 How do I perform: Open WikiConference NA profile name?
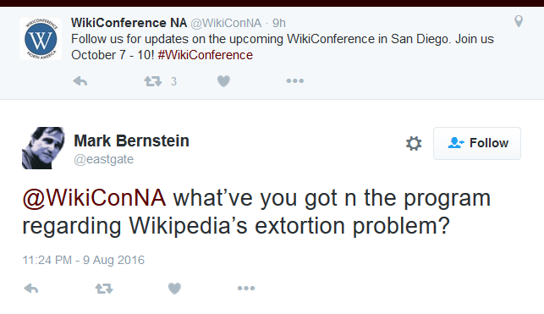(x=129, y=23)
